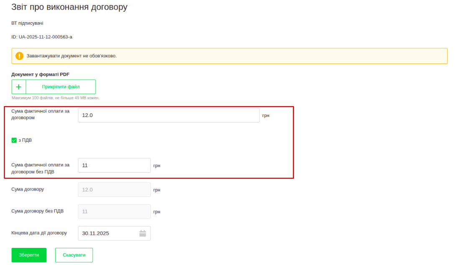456x265 pixels.
Task: Click the "Максимум 100 файлів" hint text
Action: [55, 98]
